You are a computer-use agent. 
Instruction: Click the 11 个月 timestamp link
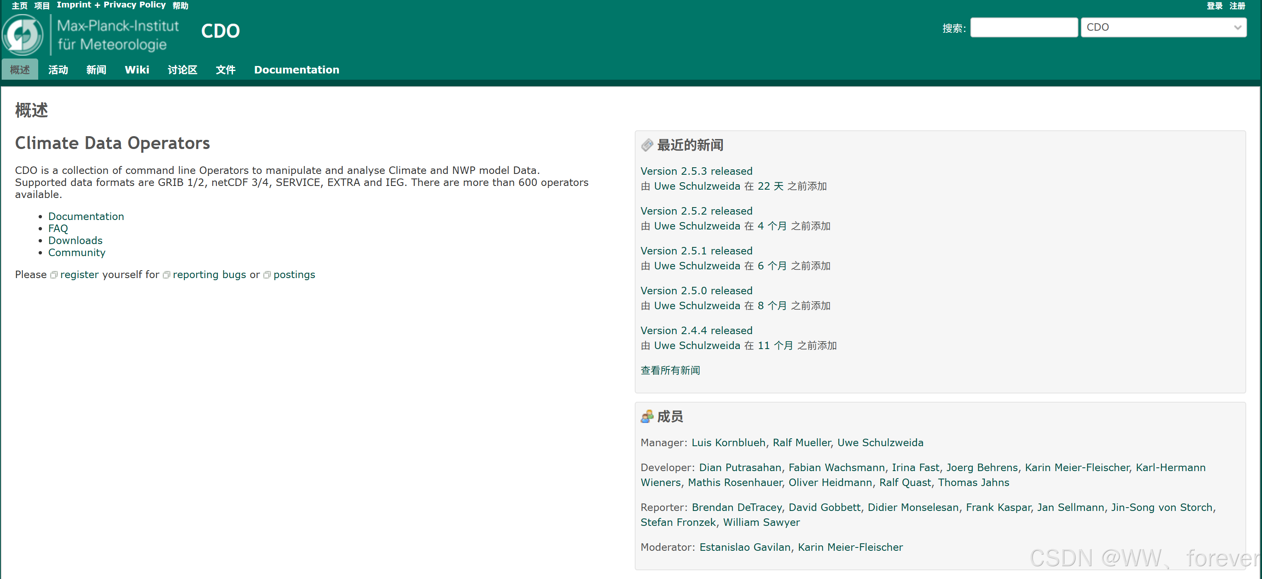[776, 346]
